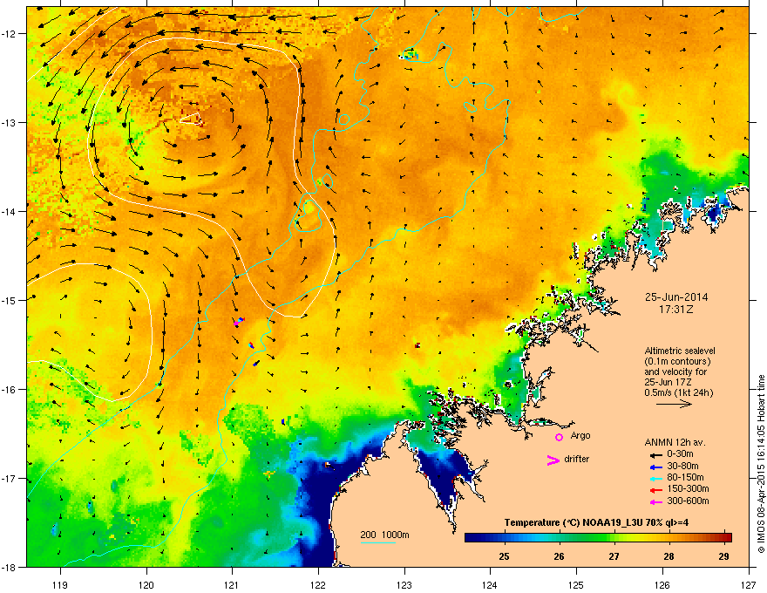This screenshot has height=593, width=767.
Task: Click the '(0.1m contours)' text
Action: coord(677,361)
